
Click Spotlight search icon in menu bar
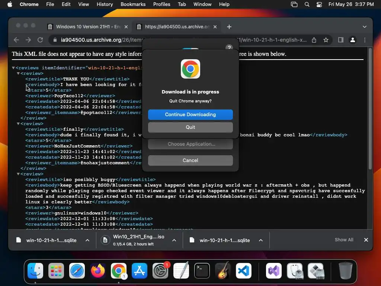pos(307,4)
